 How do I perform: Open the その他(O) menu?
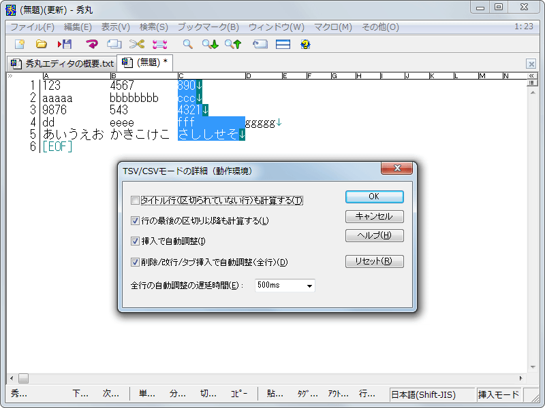coord(380,27)
